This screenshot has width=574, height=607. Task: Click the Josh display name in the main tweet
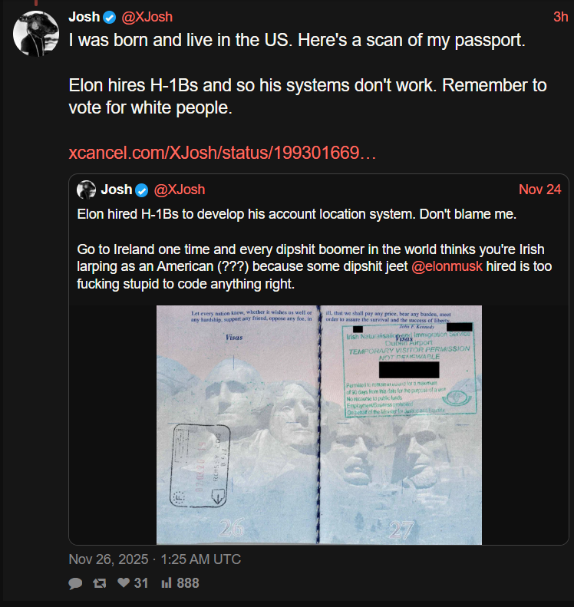pos(84,17)
